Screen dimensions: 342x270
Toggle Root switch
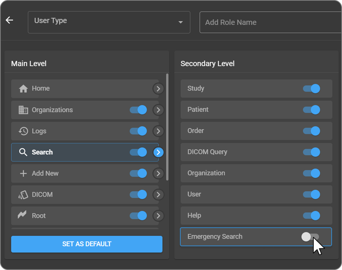[x=138, y=215]
